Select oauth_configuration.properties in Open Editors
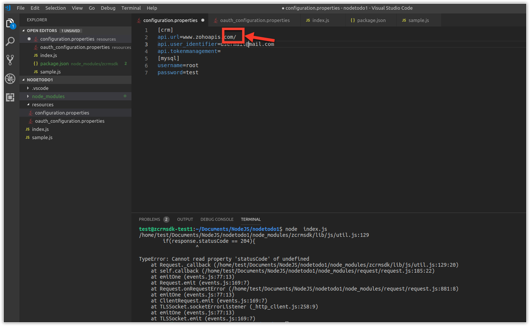530x326 pixels. tap(75, 47)
